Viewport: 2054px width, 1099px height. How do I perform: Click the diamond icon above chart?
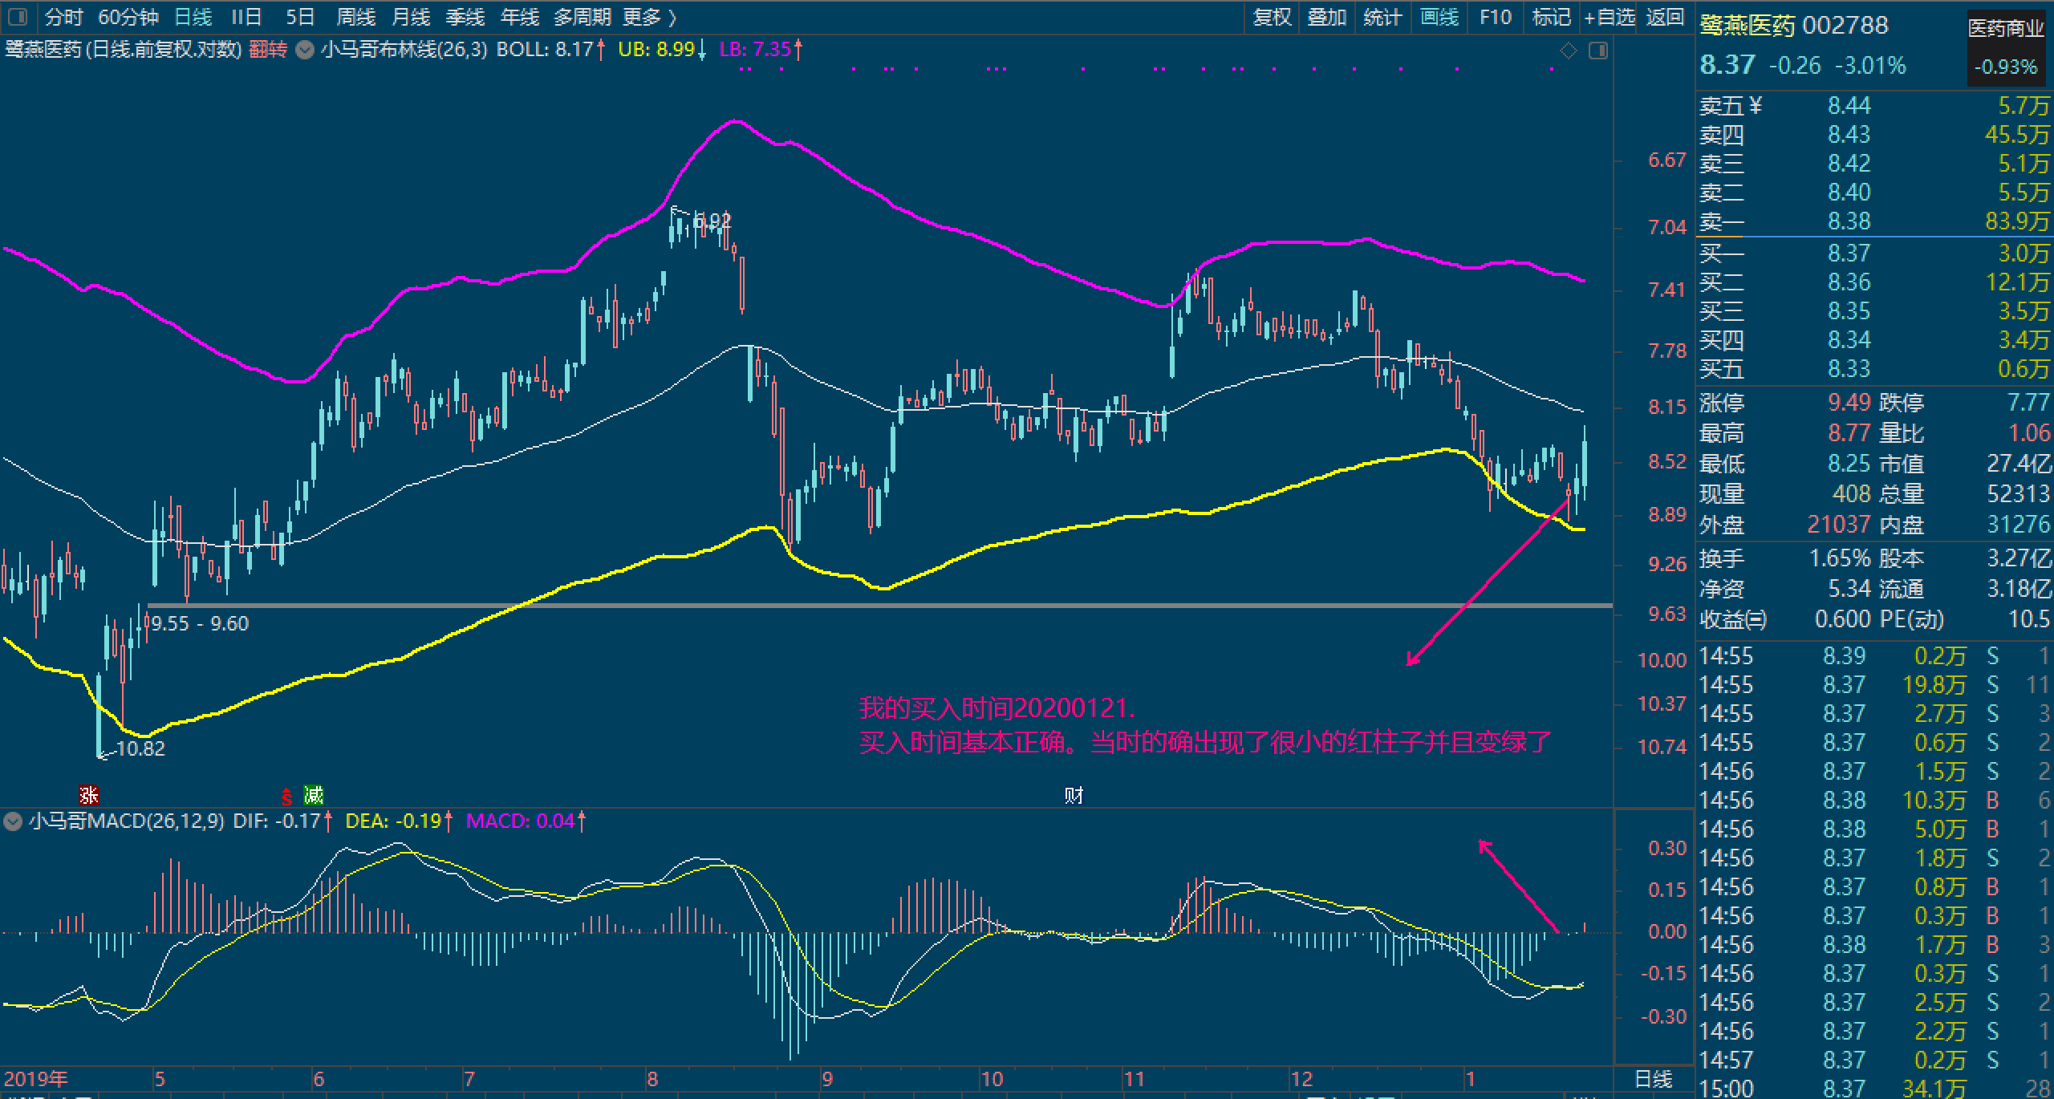1568,51
